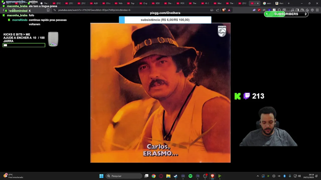
Task: Click chat message 'ele tem a lingua presa'
Action: point(43,6)
